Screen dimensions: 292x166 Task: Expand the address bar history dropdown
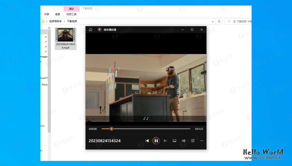point(213,22)
